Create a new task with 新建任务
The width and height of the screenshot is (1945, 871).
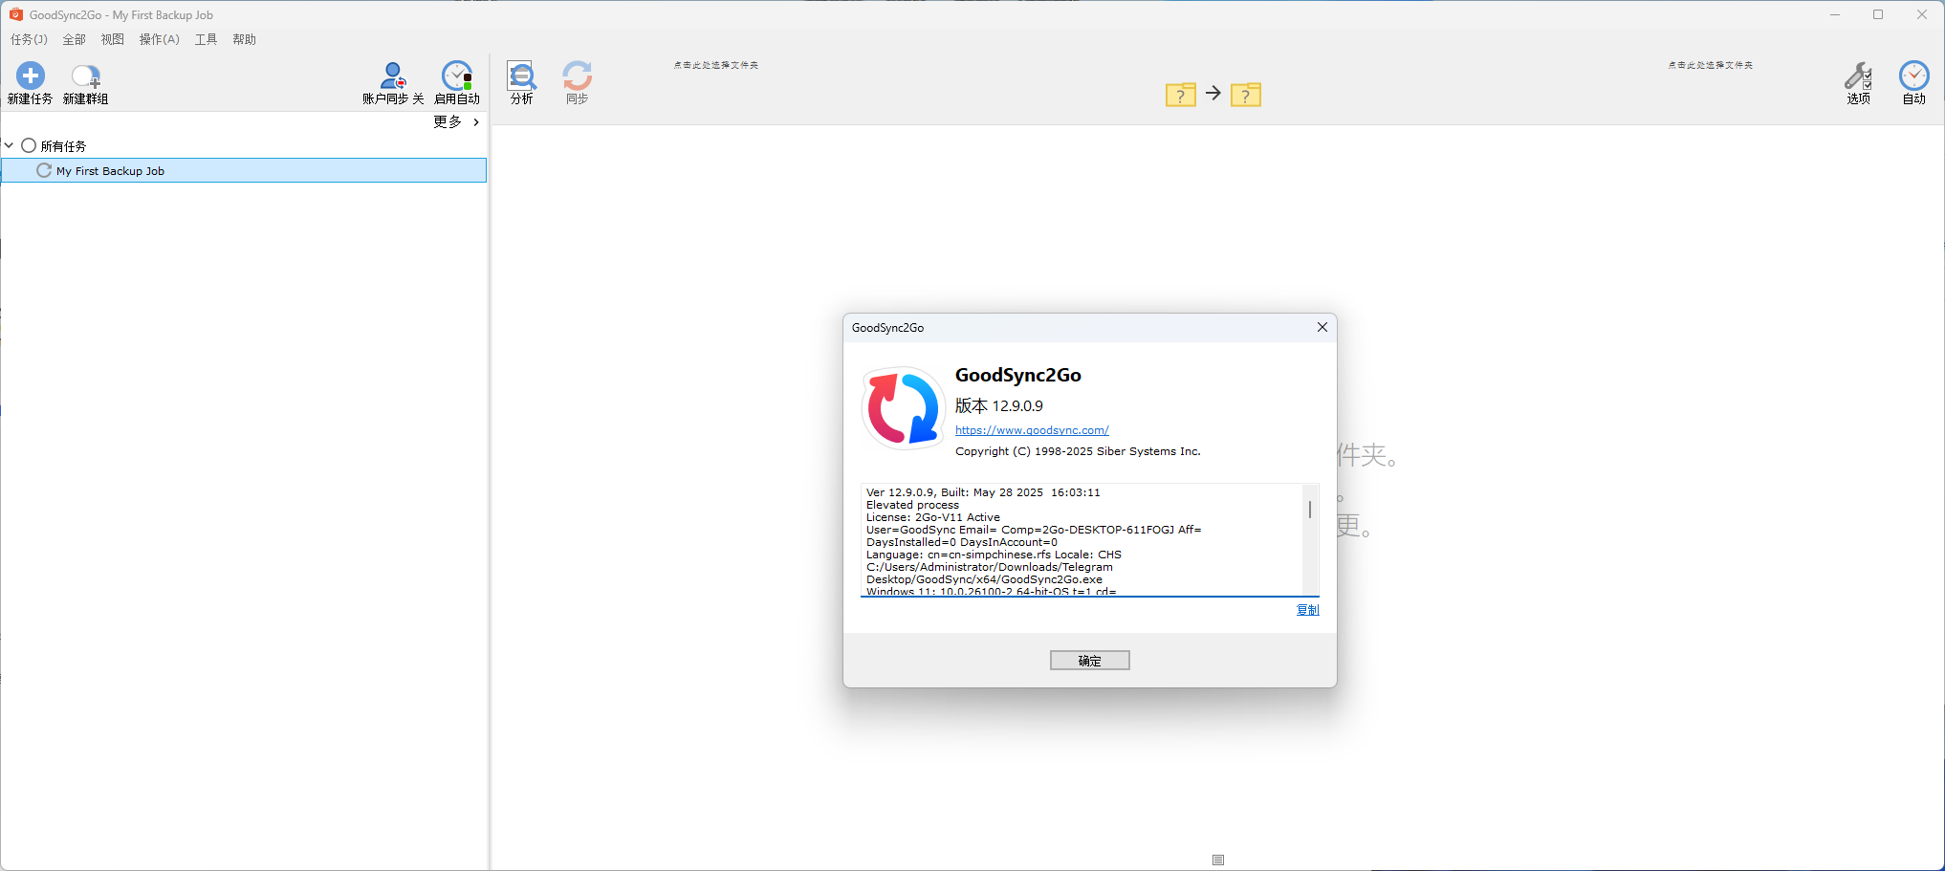(30, 82)
